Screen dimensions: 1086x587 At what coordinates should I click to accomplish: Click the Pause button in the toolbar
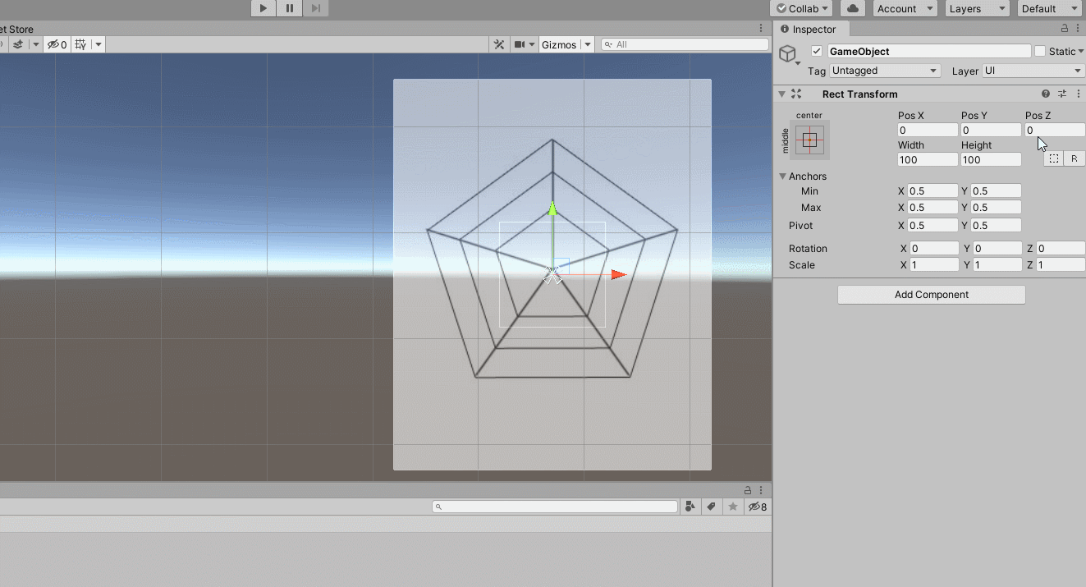tap(289, 8)
